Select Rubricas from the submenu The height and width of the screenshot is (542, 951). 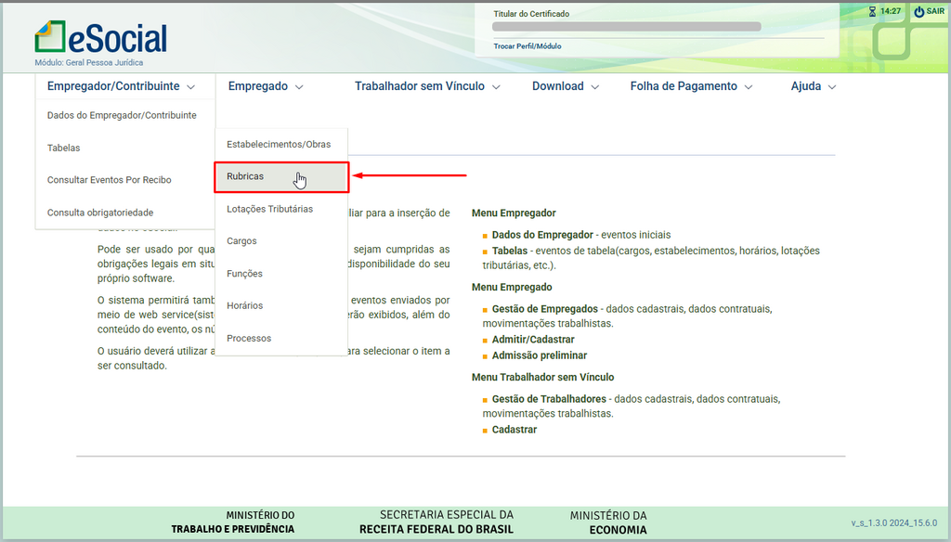click(x=245, y=176)
